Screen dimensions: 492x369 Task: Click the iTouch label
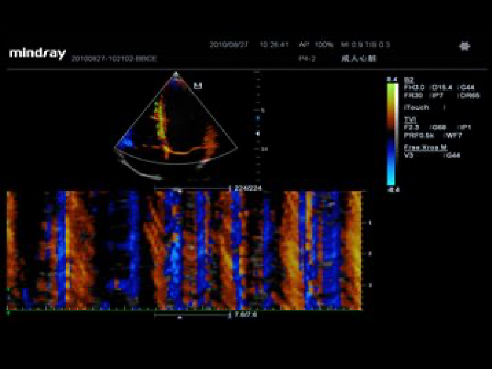pos(416,107)
